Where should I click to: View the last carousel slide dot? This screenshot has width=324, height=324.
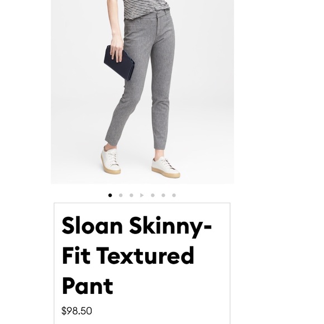click(x=174, y=196)
